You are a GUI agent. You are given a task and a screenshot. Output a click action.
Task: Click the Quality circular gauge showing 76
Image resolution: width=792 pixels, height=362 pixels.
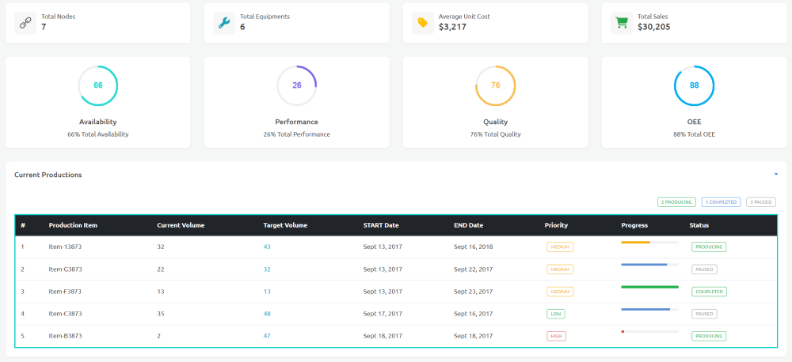[x=496, y=85]
